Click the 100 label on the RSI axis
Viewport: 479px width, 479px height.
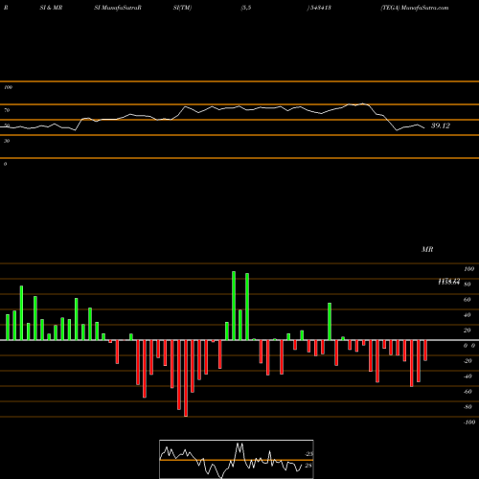pos(8,87)
